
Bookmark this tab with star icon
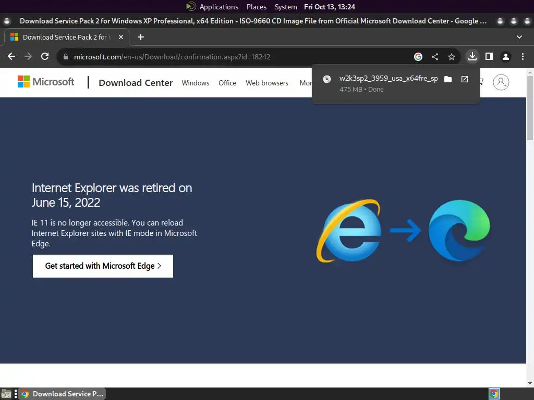(x=452, y=57)
